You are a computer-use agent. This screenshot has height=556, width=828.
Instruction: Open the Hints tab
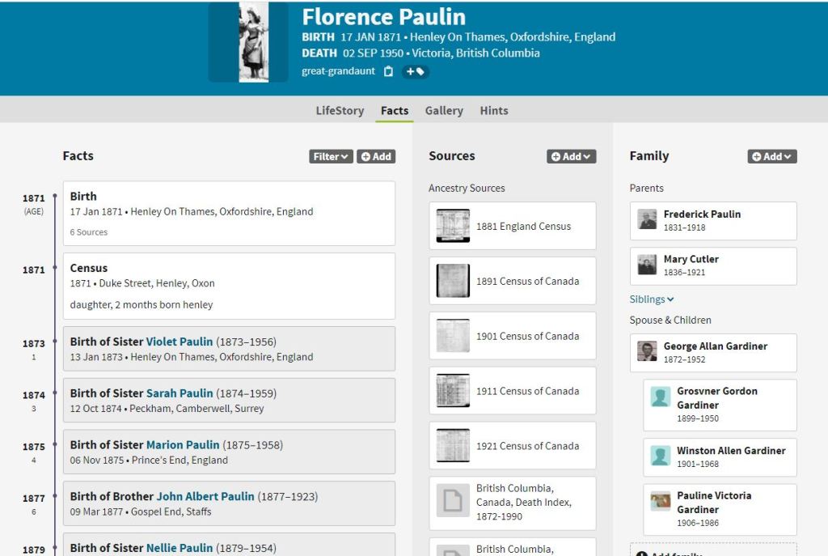coord(494,111)
